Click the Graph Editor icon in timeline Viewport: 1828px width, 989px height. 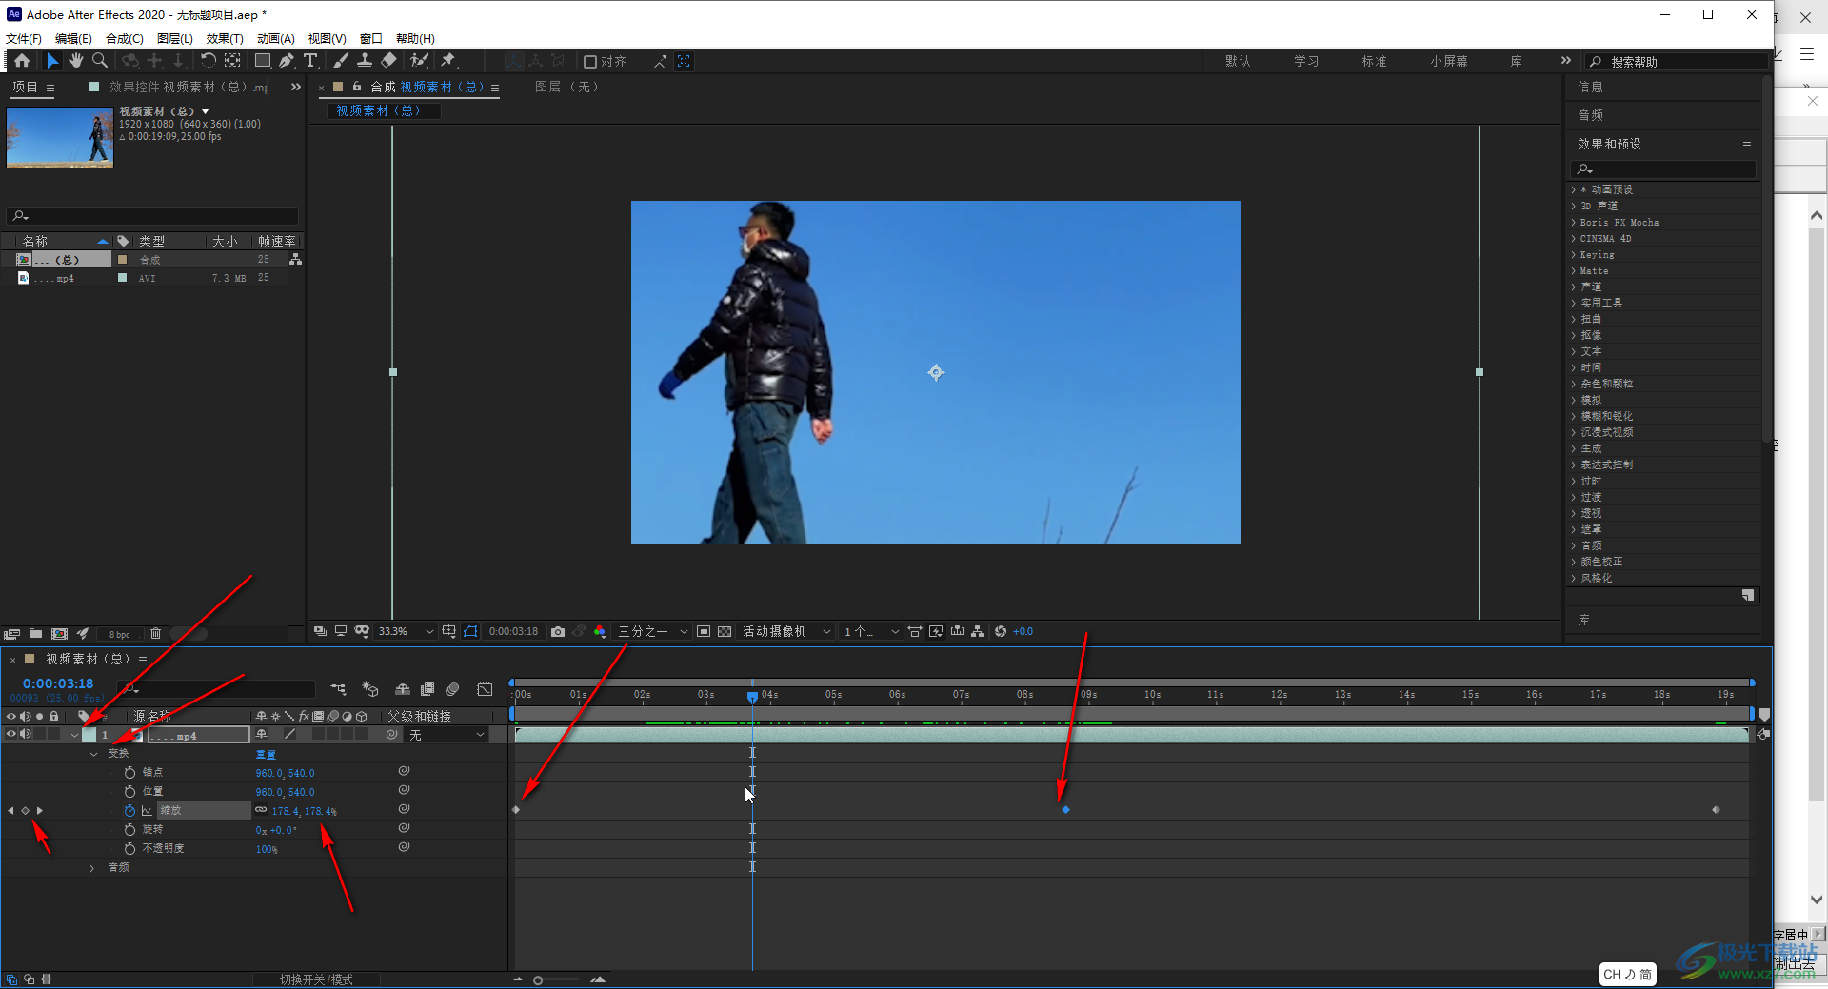tap(485, 689)
